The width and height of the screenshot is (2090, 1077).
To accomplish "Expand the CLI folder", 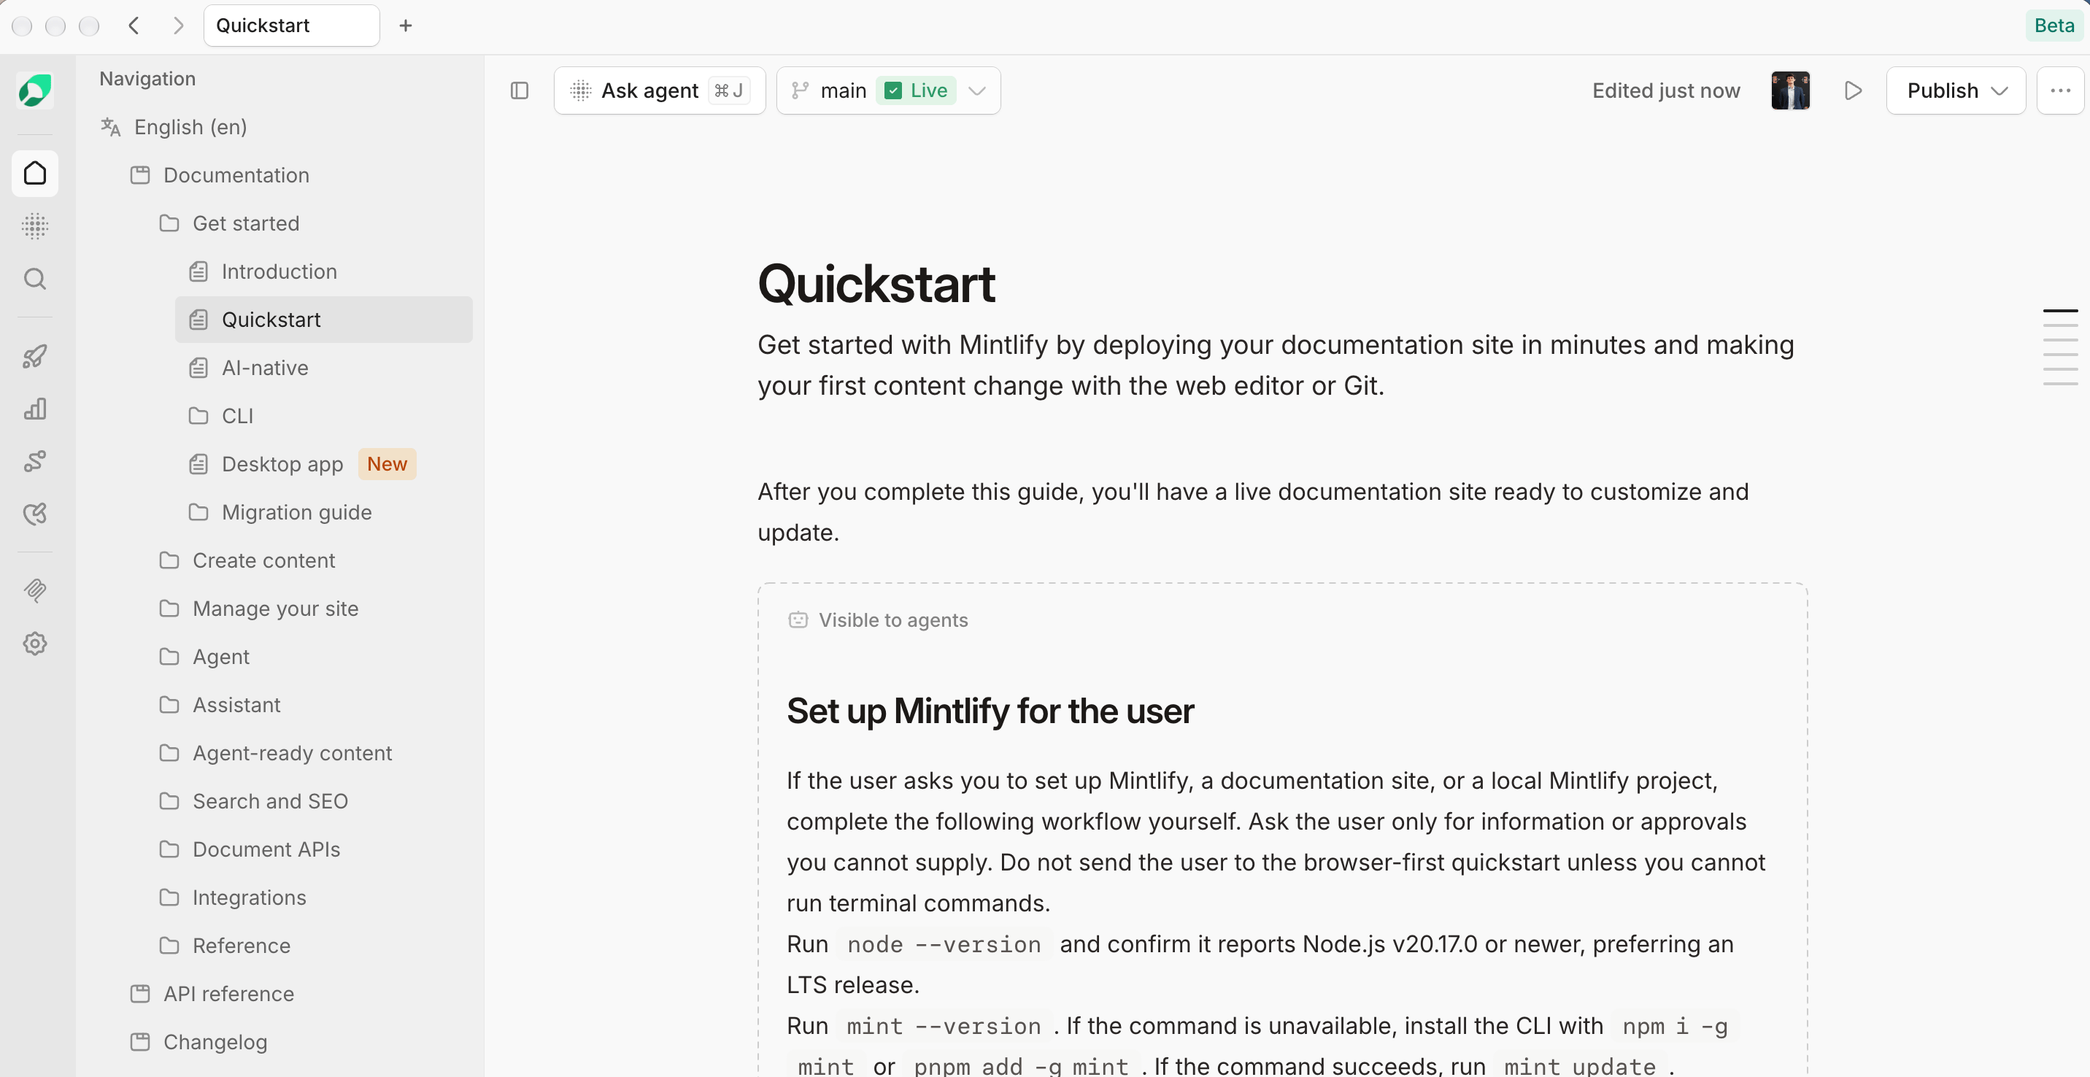I will 238,415.
